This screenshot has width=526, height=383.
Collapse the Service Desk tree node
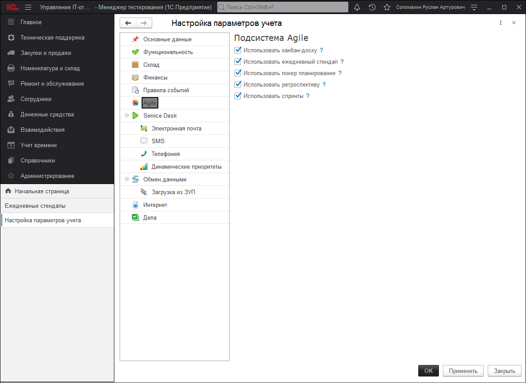[127, 116]
